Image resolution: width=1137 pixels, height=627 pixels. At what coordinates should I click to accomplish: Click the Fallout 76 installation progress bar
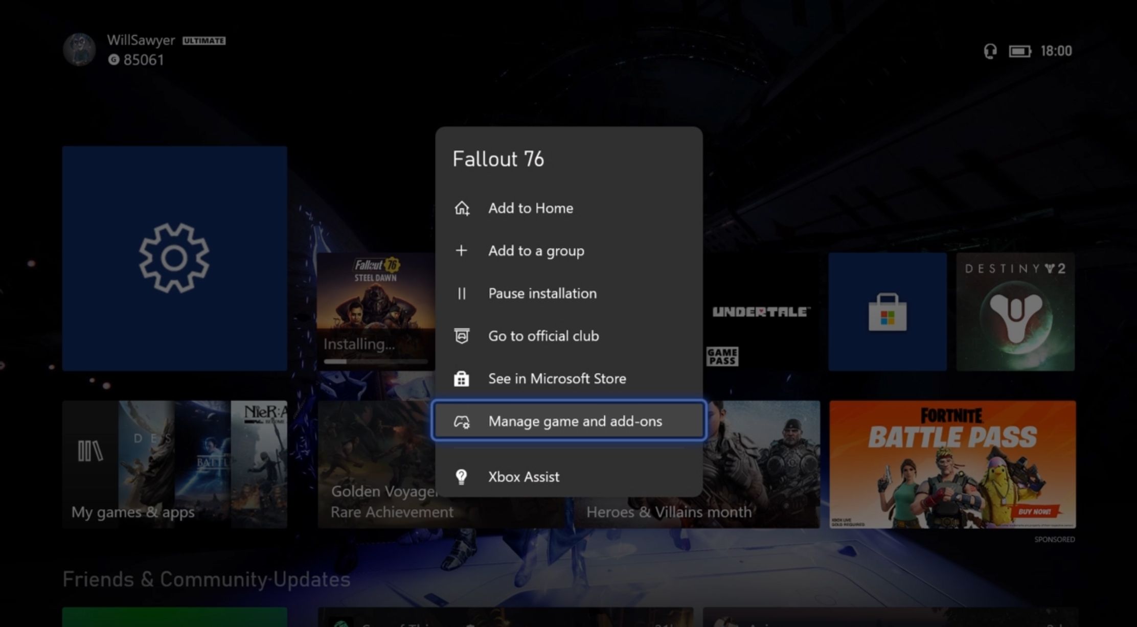(x=376, y=362)
